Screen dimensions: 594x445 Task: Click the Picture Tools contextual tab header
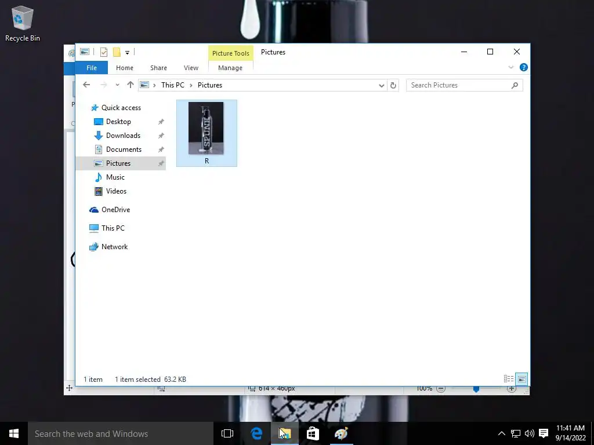pos(231,53)
